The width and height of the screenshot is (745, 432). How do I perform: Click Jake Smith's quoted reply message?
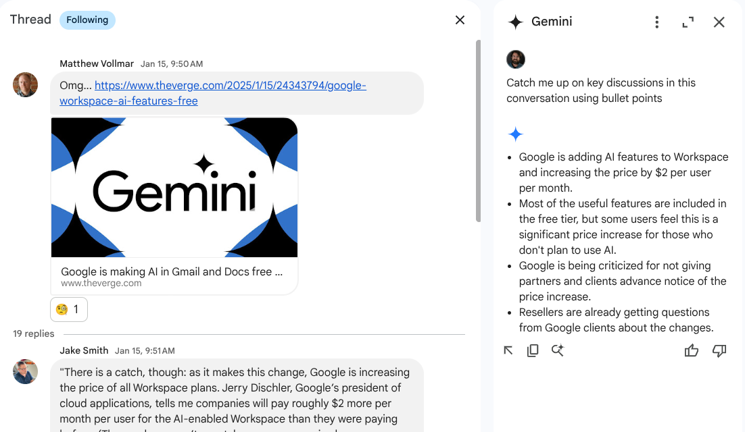[x=237, y=396]
